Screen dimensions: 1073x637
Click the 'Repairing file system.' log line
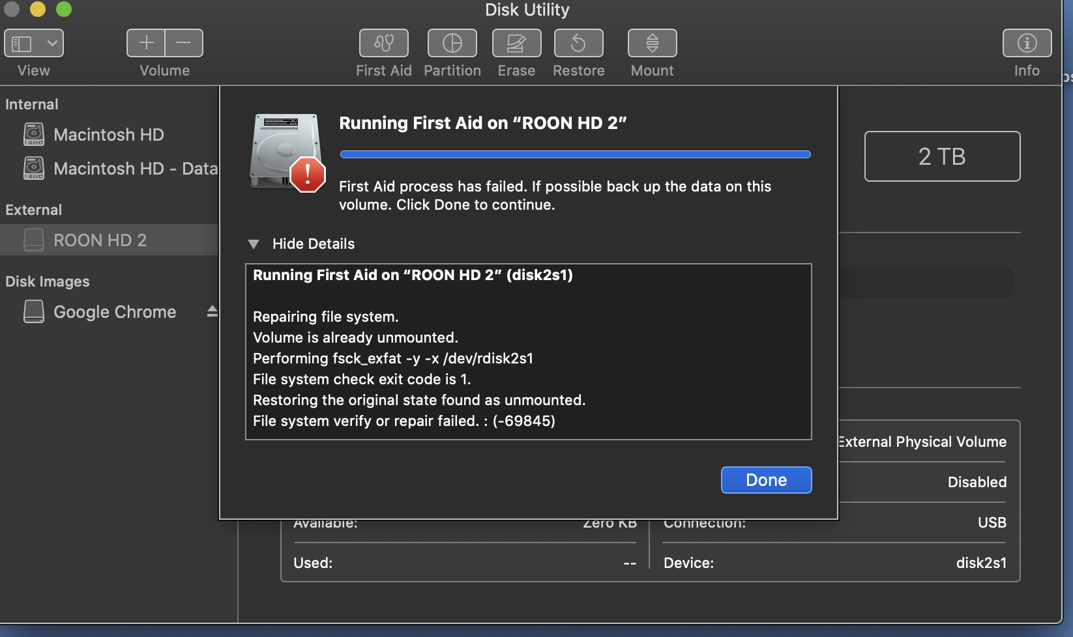[x=326, y=317]
